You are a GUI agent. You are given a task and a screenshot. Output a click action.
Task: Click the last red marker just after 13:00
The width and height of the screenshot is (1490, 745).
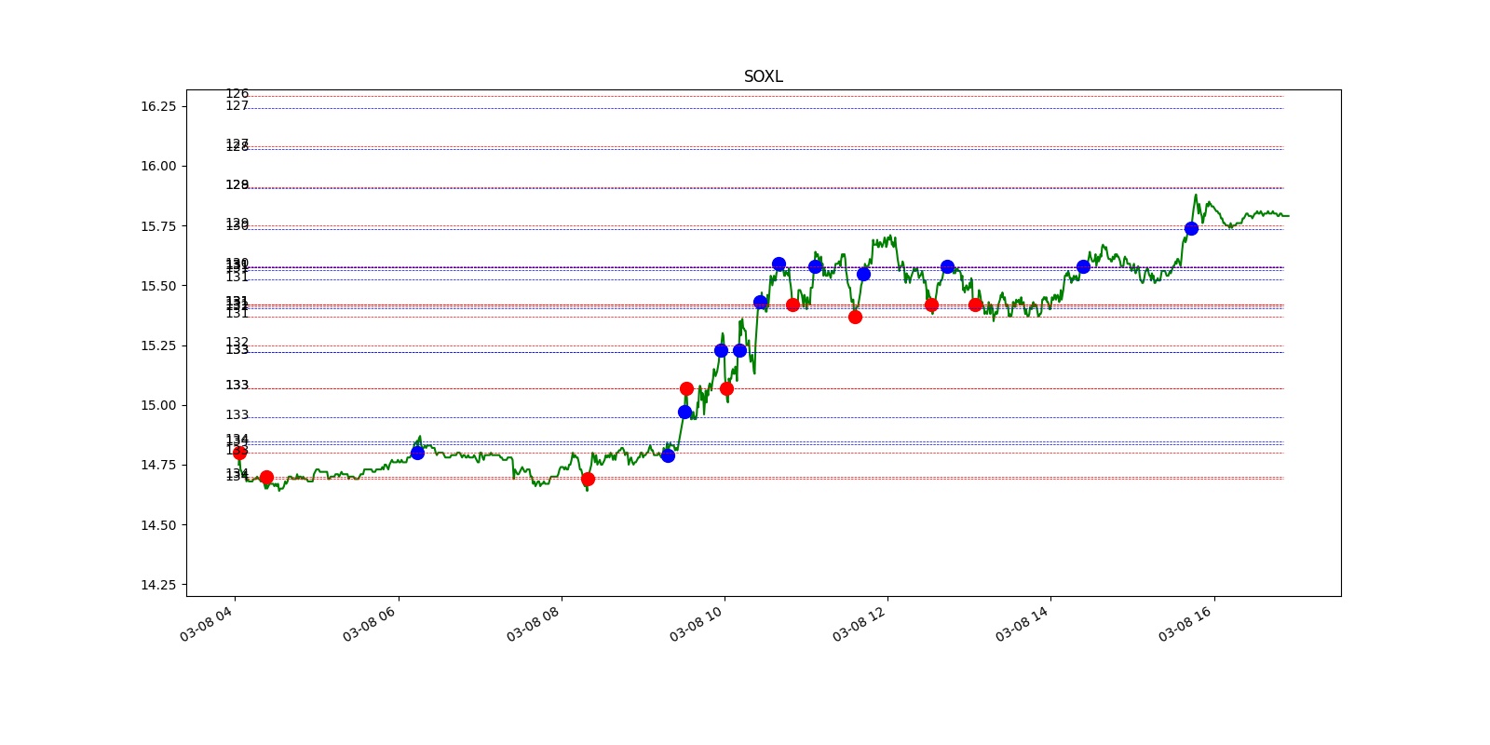click(x=975, y=305)
